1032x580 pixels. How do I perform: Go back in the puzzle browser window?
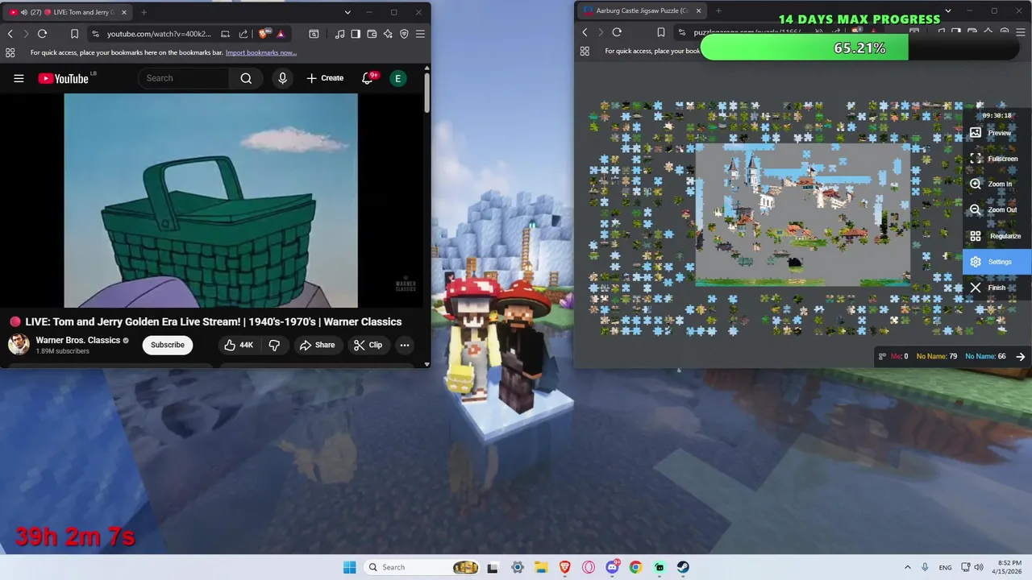tap(585, 32)
